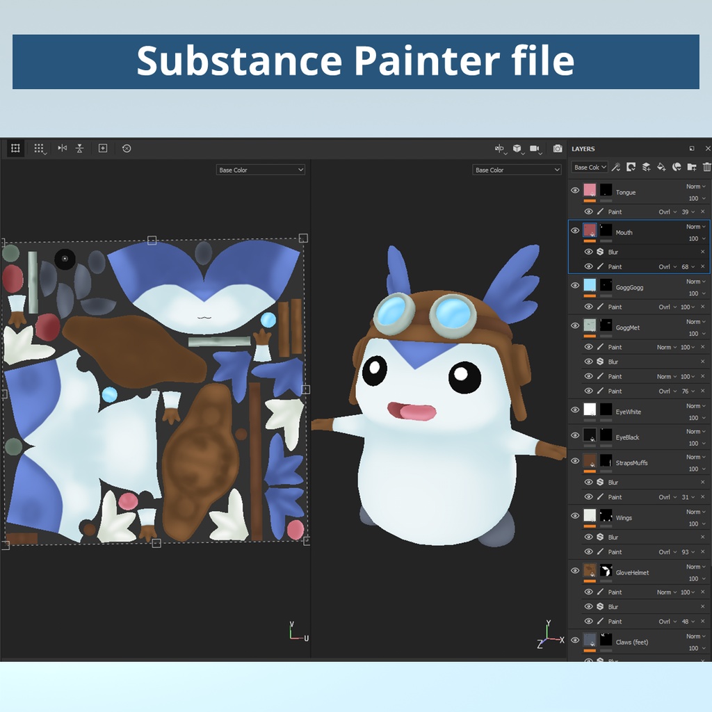The image size is (712, 712).
Task: Remove the Blur filter under Mouth layer
Action: [x=703, y=252]
